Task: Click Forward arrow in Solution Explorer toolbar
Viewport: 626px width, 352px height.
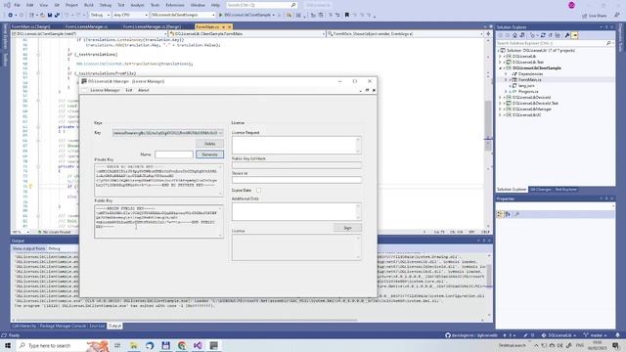Action: [507, 35]
